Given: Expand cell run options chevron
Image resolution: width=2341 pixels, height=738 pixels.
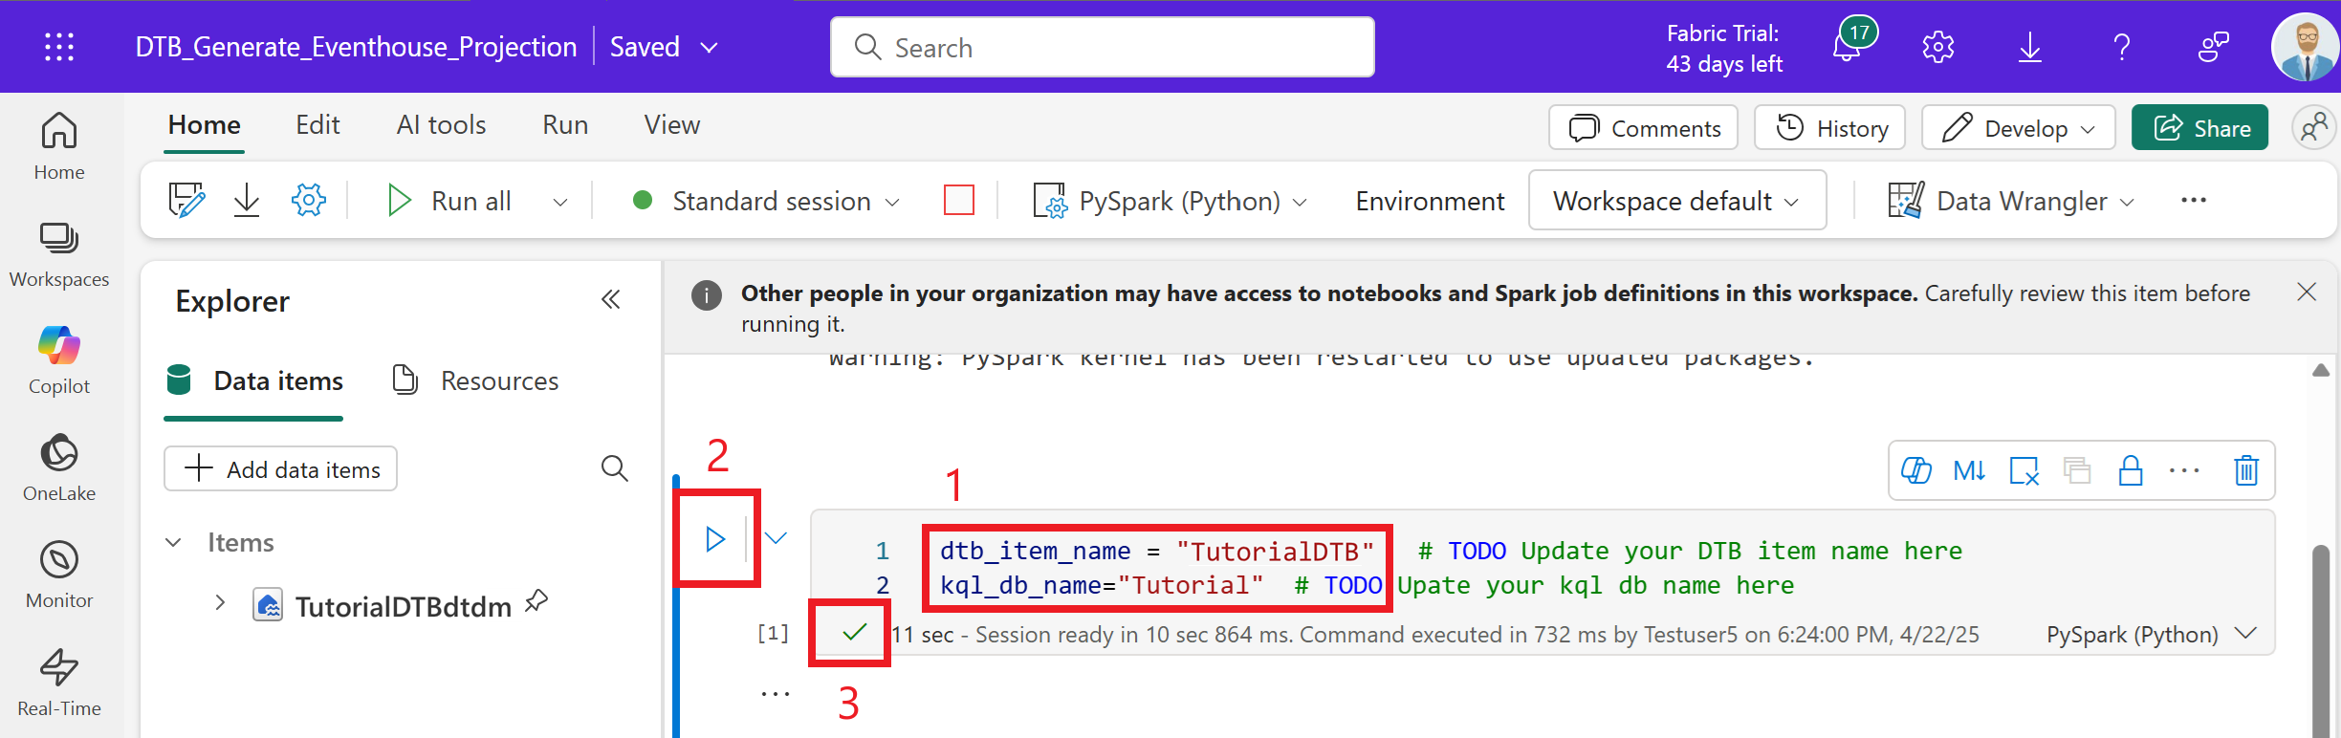Looking at the screenshot, I should point(777,538).
